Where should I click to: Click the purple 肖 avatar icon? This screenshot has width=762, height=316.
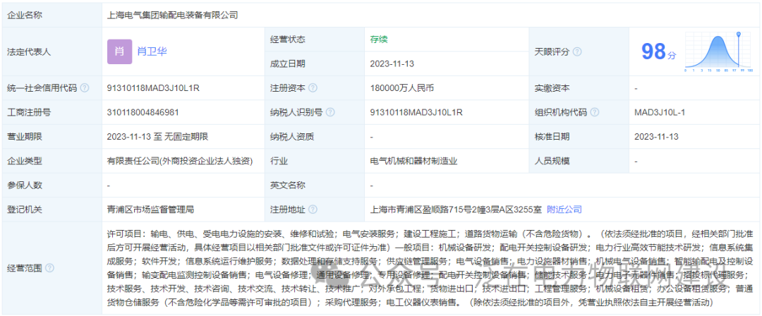point(119,51)
